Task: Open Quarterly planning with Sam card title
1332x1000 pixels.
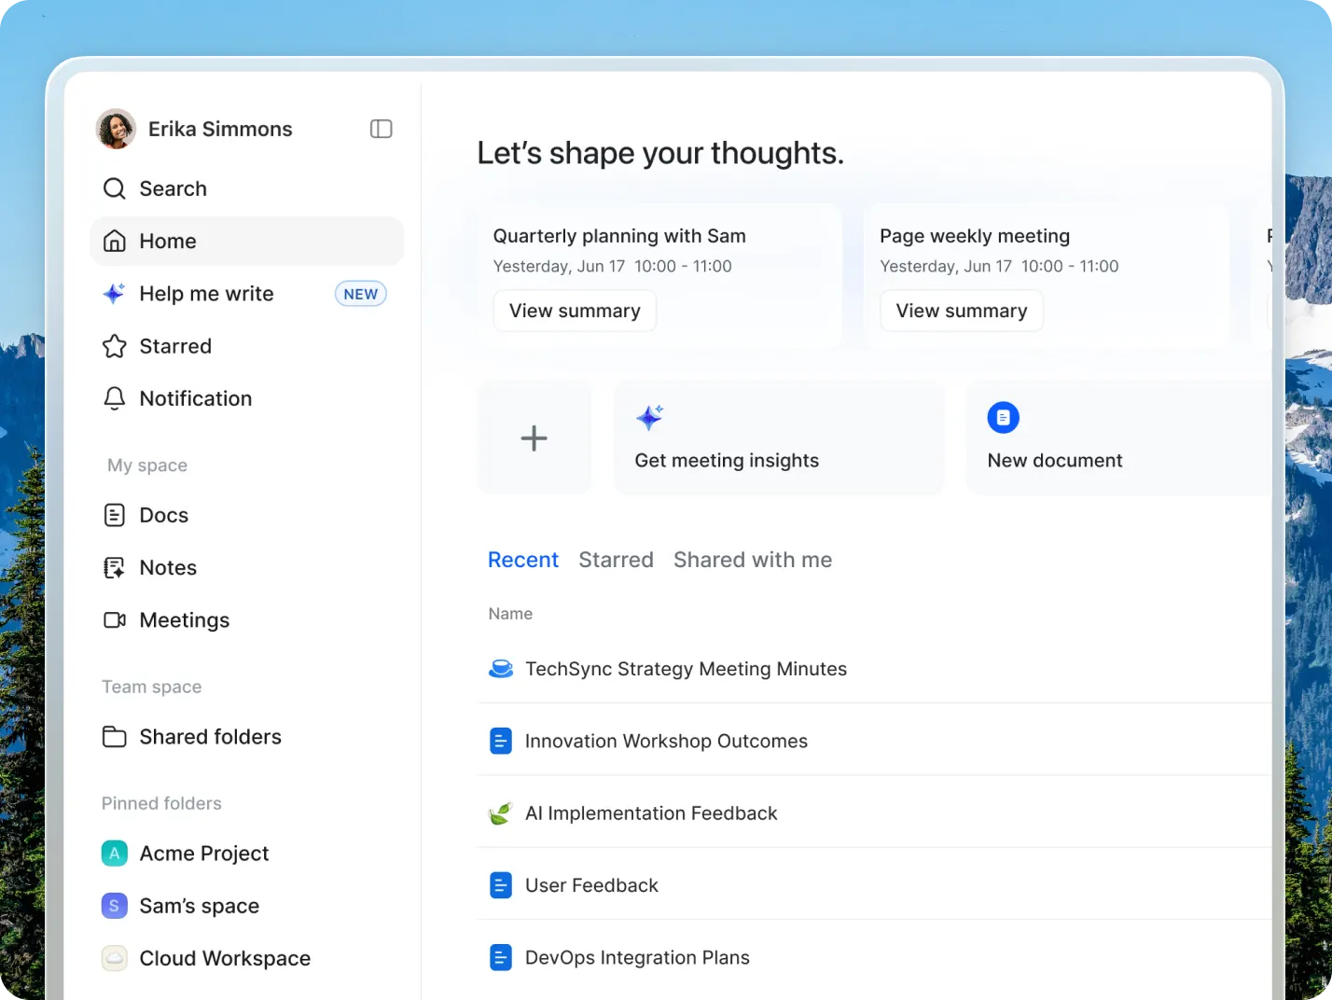Action: coord(619,236)
